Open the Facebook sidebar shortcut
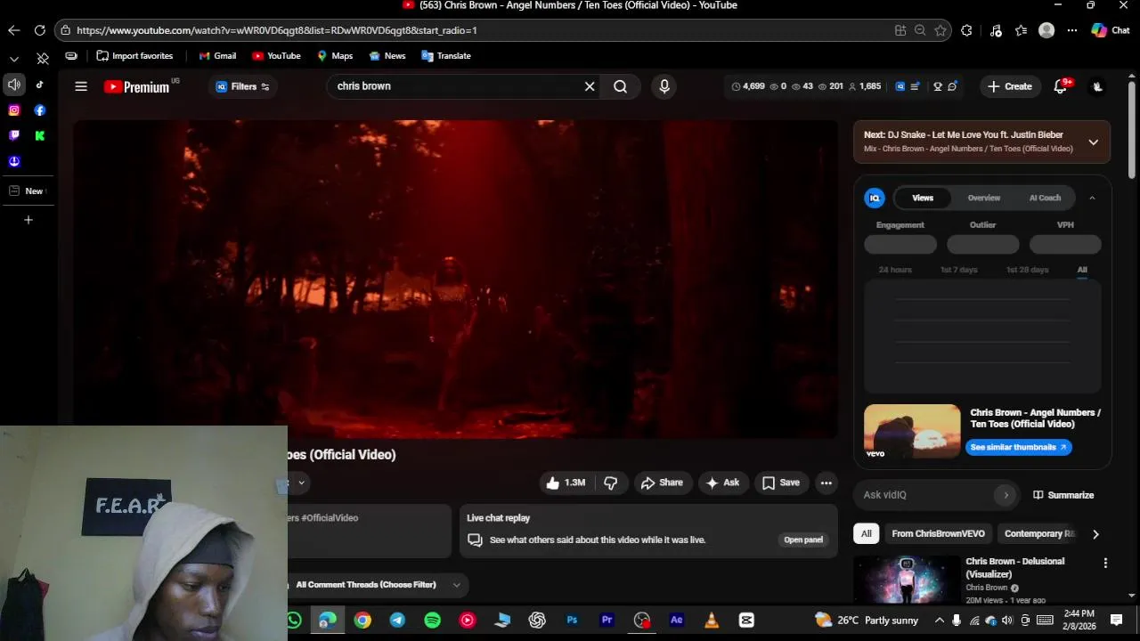The image size is (1140, 641). 40,110
